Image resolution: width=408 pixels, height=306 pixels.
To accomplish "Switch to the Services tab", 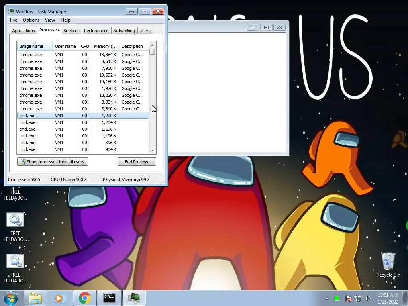I will tap(71, 31).
